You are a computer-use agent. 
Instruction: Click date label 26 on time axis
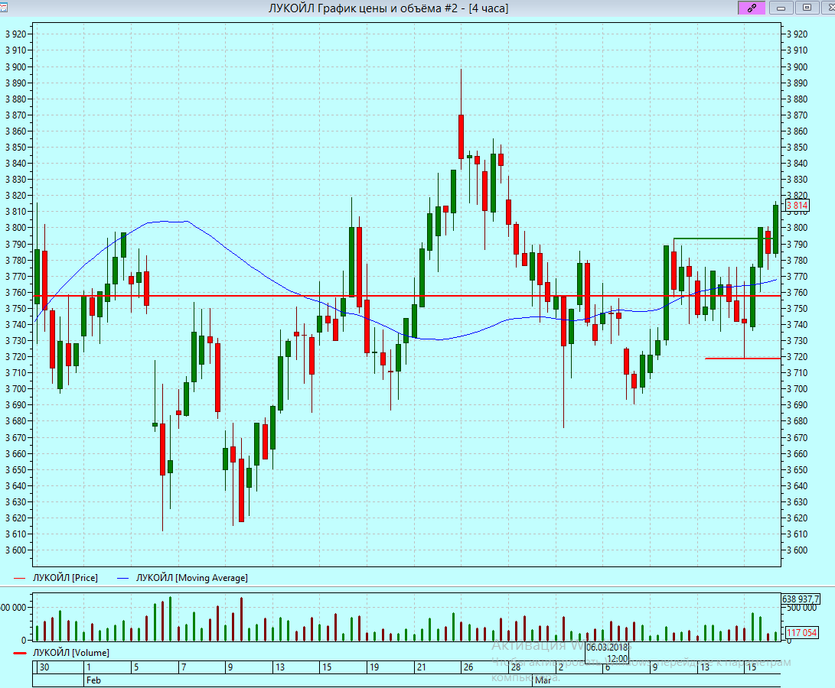(x=468, y=667)
